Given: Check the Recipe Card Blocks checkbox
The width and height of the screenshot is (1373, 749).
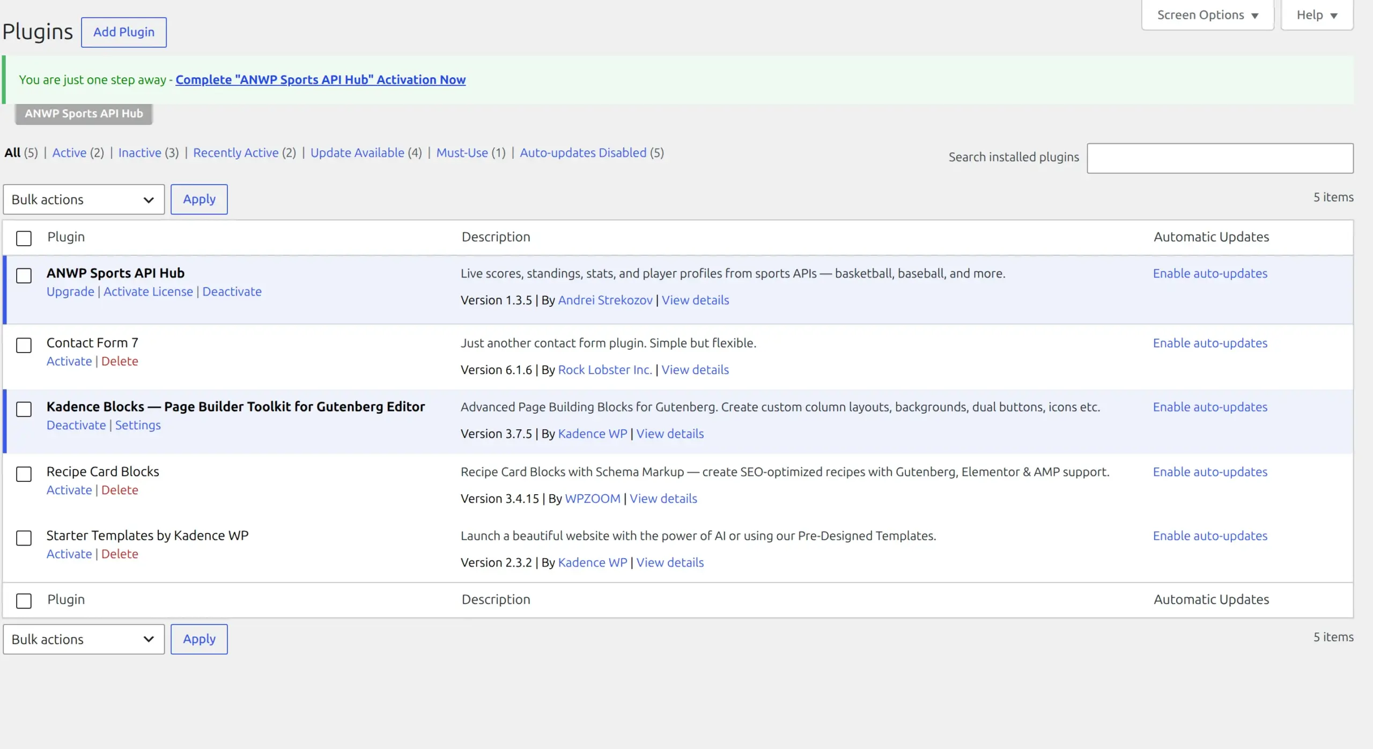Looking at the screenshot, I should [x=24, y=474].
